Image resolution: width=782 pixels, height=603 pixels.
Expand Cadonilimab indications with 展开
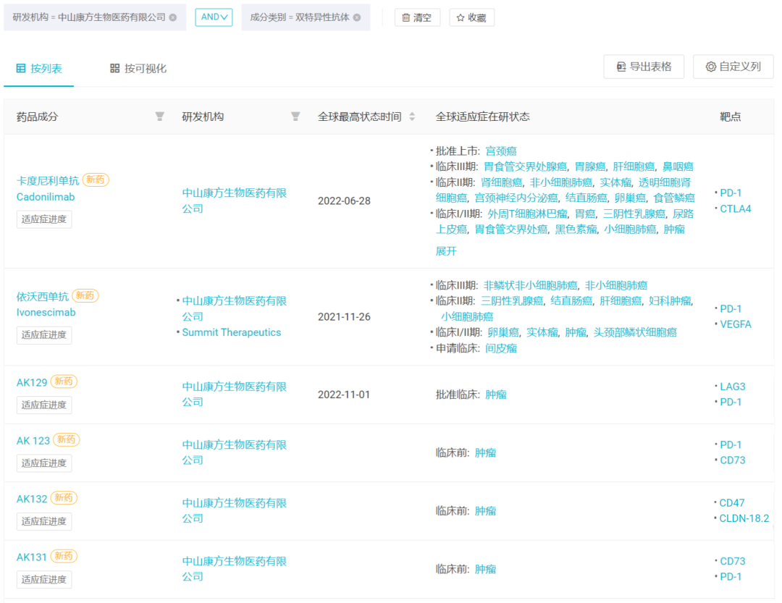(446, 251)
